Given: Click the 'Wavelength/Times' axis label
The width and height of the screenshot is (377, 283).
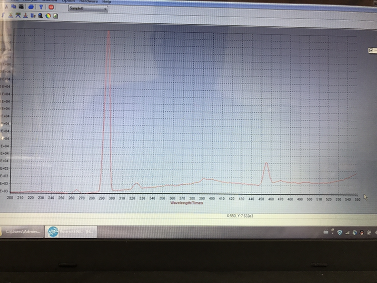Looking at the screenshot, I should [186, 203].
